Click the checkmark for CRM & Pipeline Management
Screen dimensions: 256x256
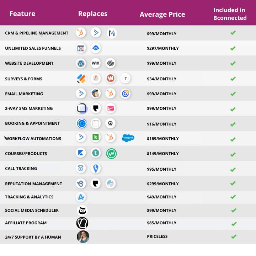[x=233, y=33]
